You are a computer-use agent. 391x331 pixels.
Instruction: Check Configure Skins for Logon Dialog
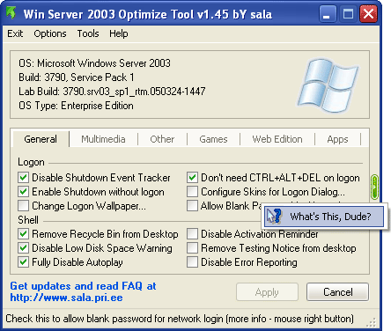pyautogui.click(x=192, y=192)
